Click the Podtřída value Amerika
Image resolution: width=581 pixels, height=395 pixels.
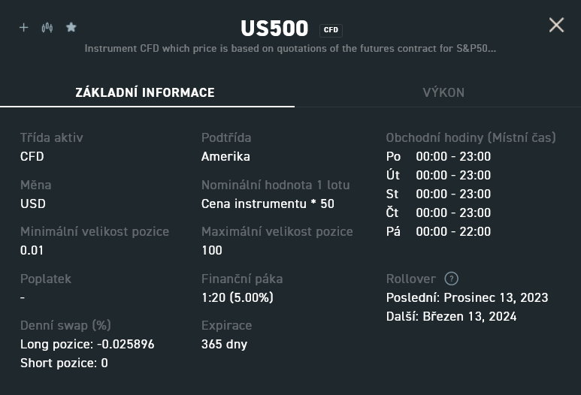click(225, 157)
